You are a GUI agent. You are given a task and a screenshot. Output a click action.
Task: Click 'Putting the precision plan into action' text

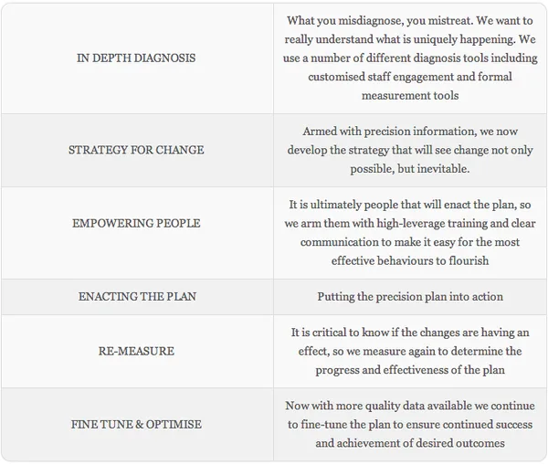408,297
